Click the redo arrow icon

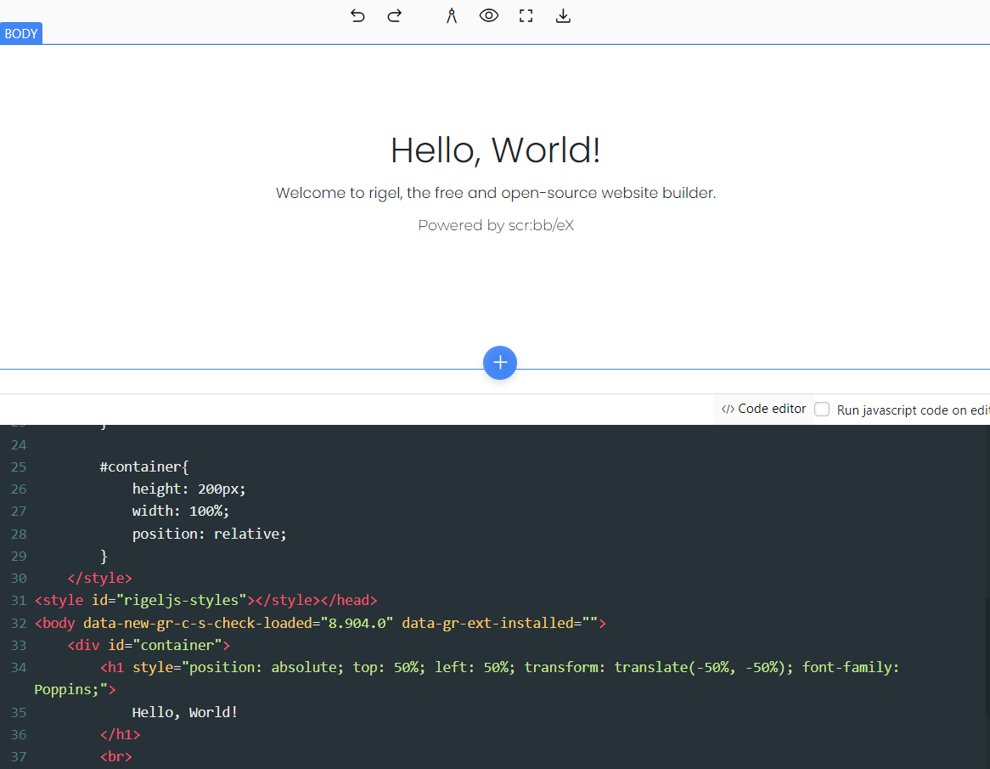[x=395, y=16]
